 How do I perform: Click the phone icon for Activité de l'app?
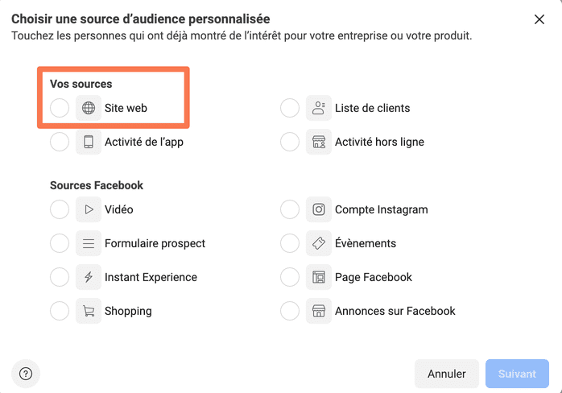click(x=89, y=142)
